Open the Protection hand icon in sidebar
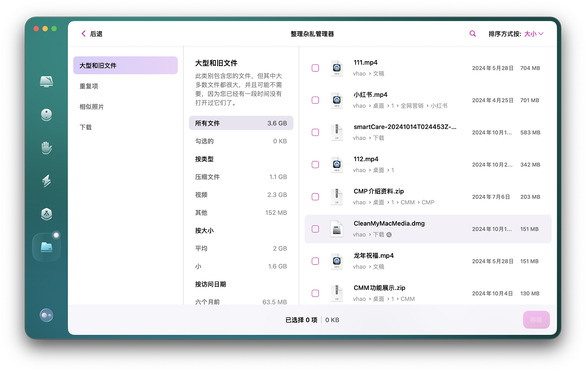The height and width of the screenshot is (372, 586). click(46, 148)
